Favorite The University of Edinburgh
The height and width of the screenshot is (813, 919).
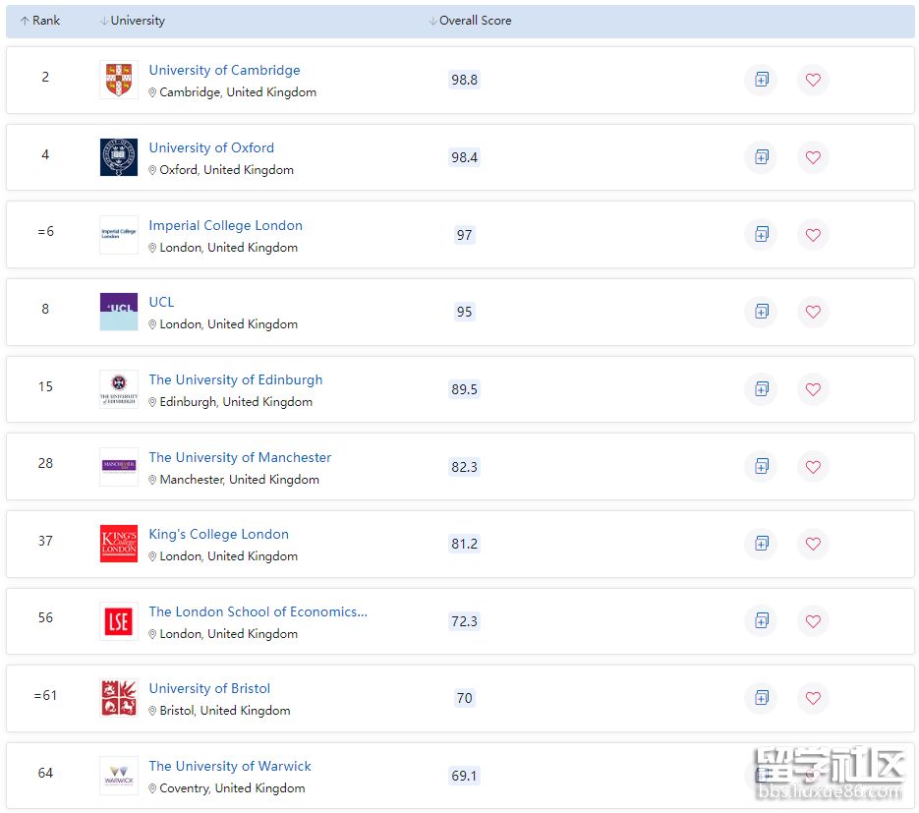coord(813,388)
